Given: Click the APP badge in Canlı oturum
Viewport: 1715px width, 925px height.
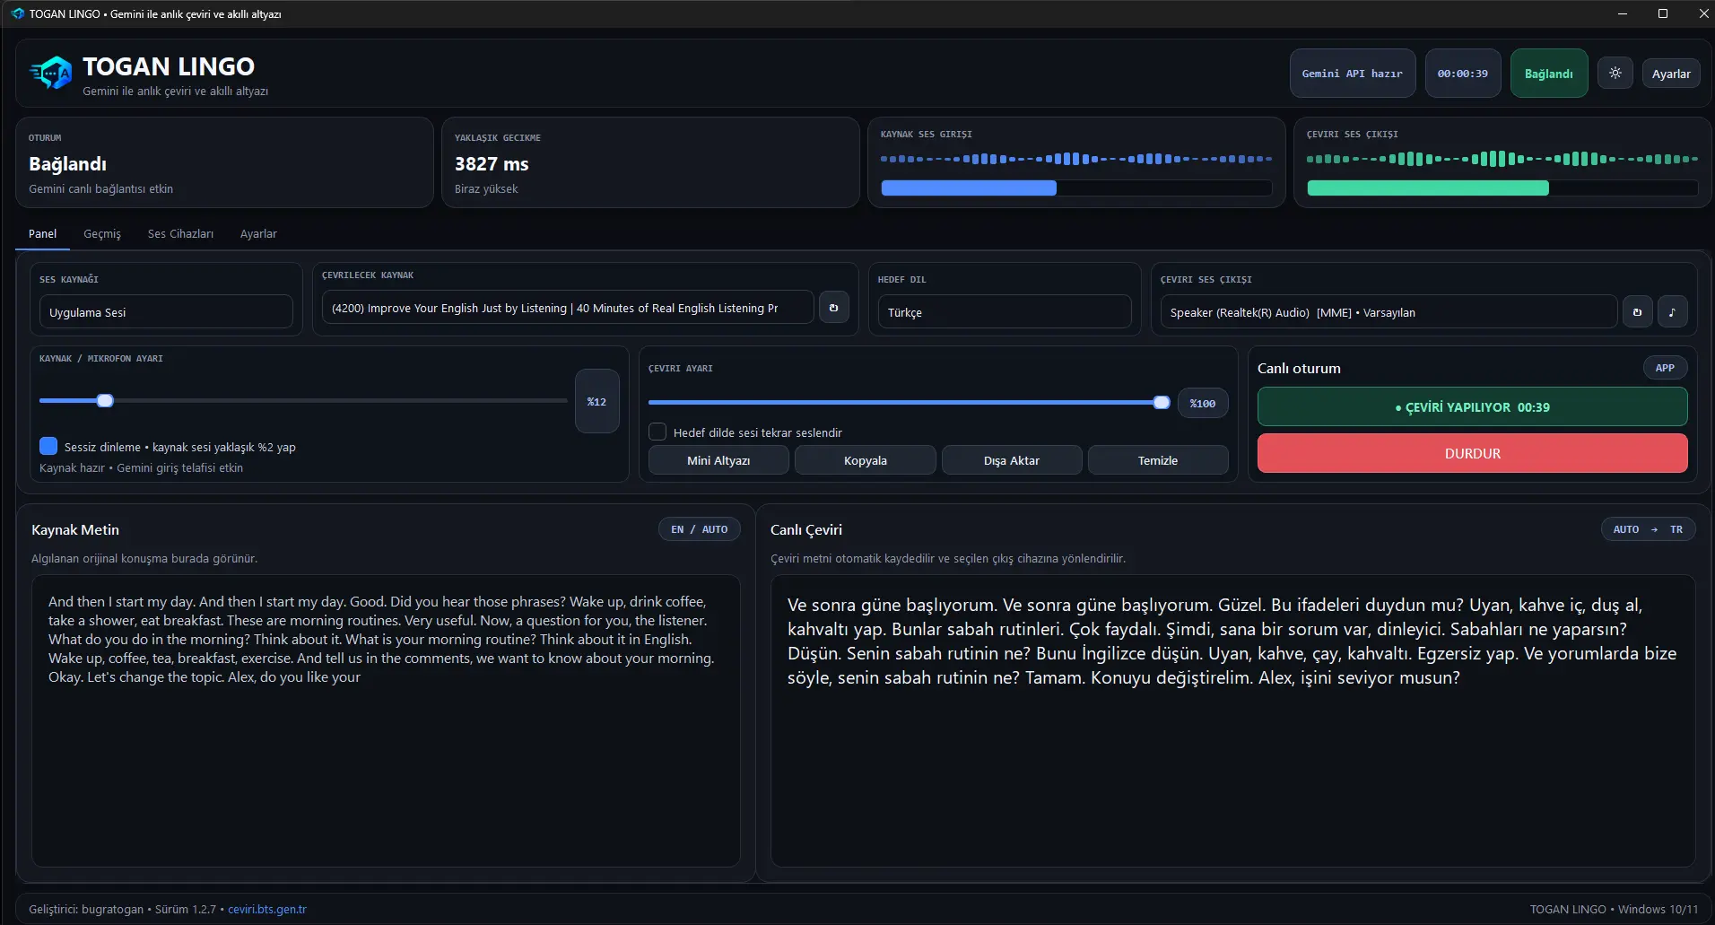Looking at the screenshot, I should 1665,368.
